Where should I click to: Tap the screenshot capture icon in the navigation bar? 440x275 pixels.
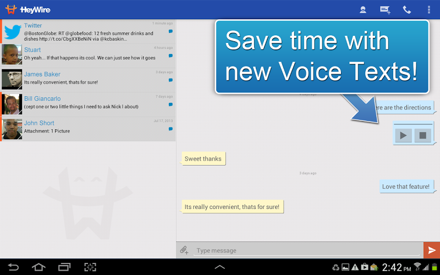(x=90, y=267)
